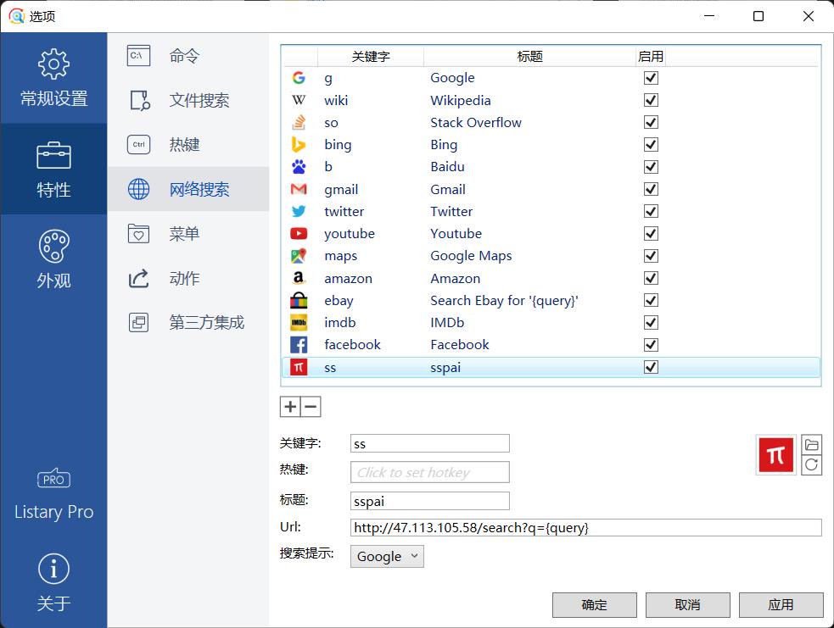Click the sspai pi icon in list

[x=299, y=367]
